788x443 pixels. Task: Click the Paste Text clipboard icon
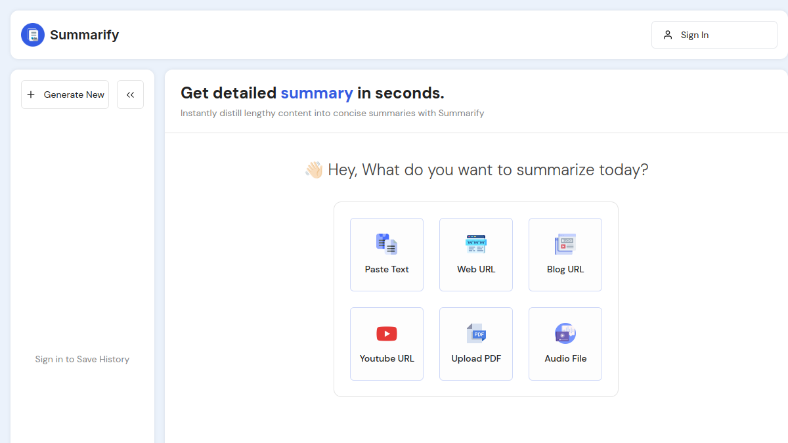point(387,244)
